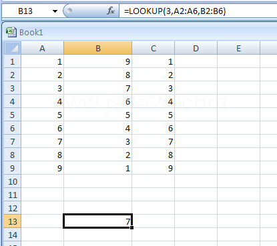The width and height of the screenshot is (277, 246).
Task: Select column A header
Action: (x=42, y=48)
